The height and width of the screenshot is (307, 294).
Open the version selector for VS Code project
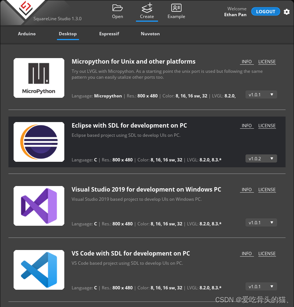(x=261, y=286)
